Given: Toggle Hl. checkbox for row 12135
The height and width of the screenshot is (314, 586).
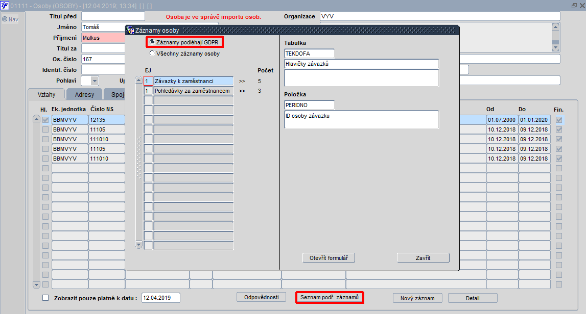Looking at the screenshot, I should pyautogui.click(x=45, y=120).
